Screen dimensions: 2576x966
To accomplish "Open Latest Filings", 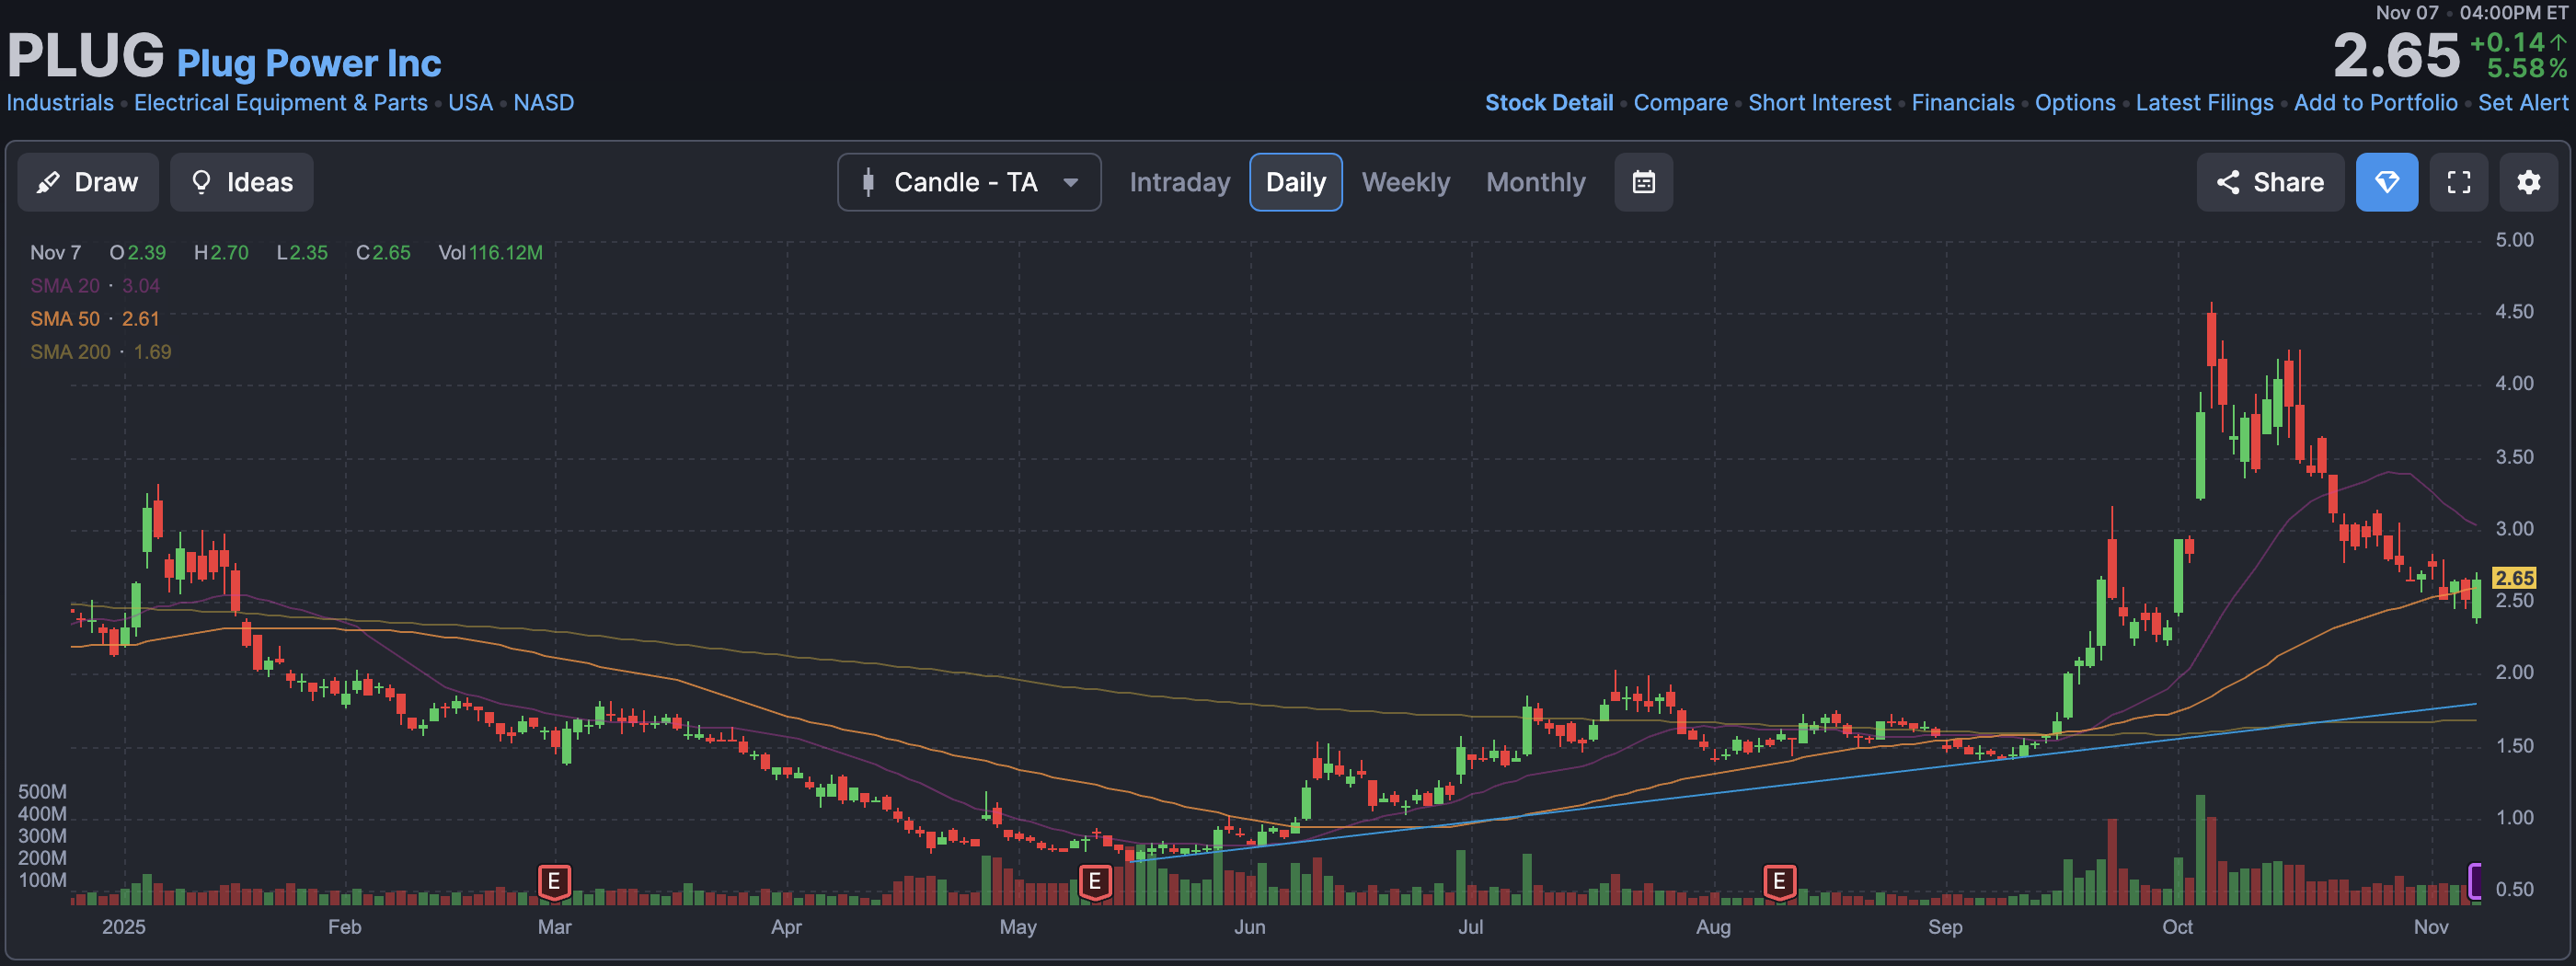I will (x=2204, y=103).
